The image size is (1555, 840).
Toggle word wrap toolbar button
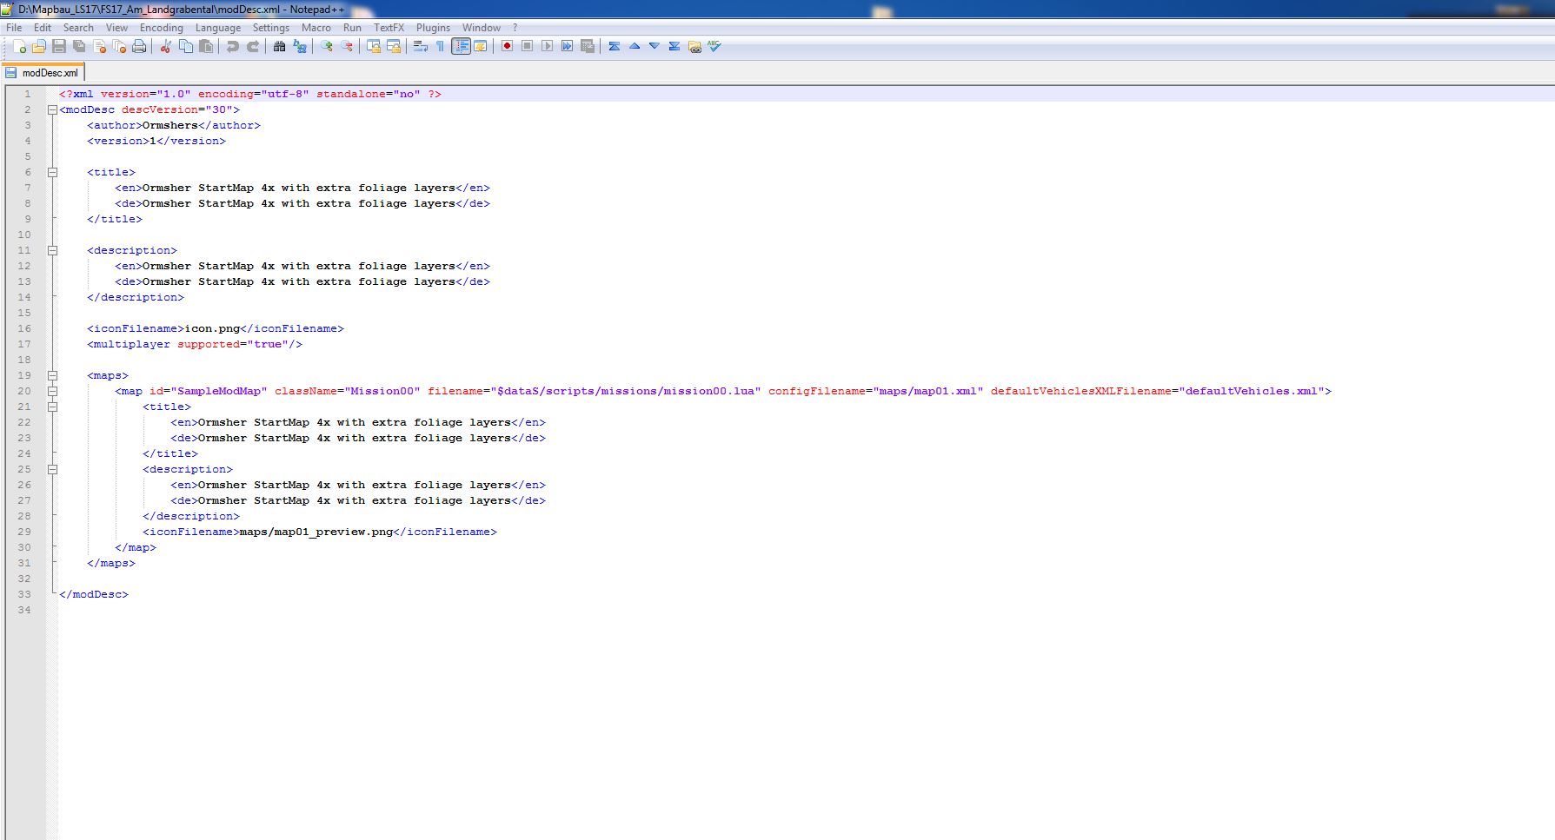420,47
